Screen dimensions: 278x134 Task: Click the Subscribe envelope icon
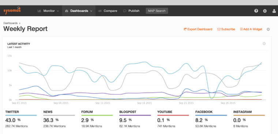(219, 29)
